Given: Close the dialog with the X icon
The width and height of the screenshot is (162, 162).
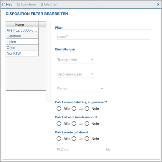Looking at the screenshot, I should (158, 4).
